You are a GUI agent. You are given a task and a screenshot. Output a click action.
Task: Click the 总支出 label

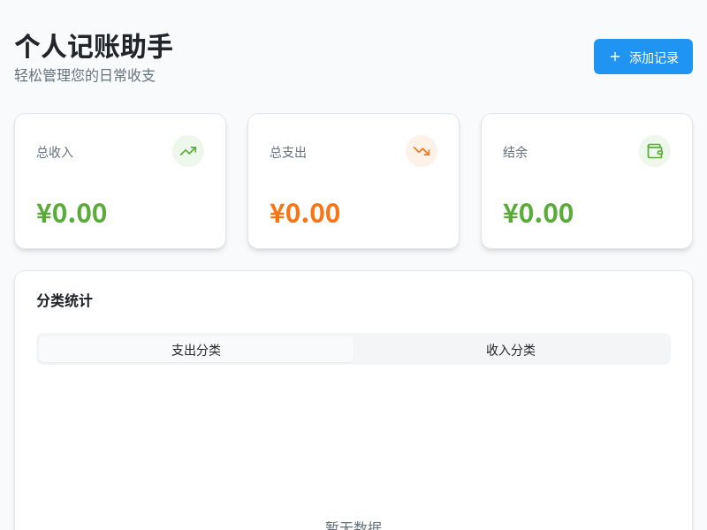click(288, 152)
